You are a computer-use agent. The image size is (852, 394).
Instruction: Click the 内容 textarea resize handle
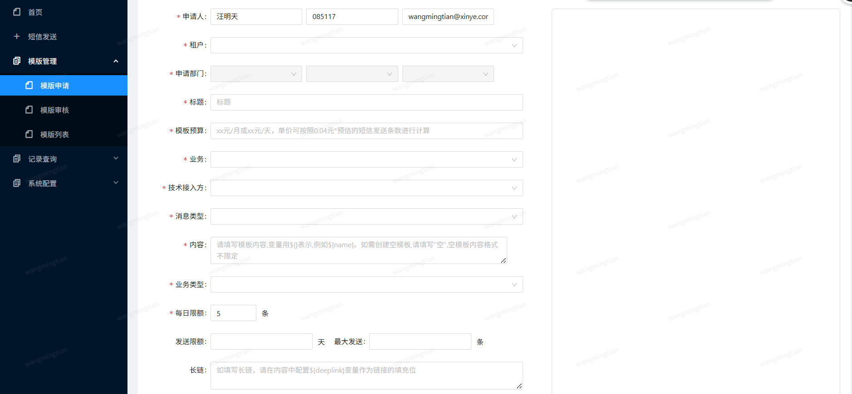click(504, 260)
